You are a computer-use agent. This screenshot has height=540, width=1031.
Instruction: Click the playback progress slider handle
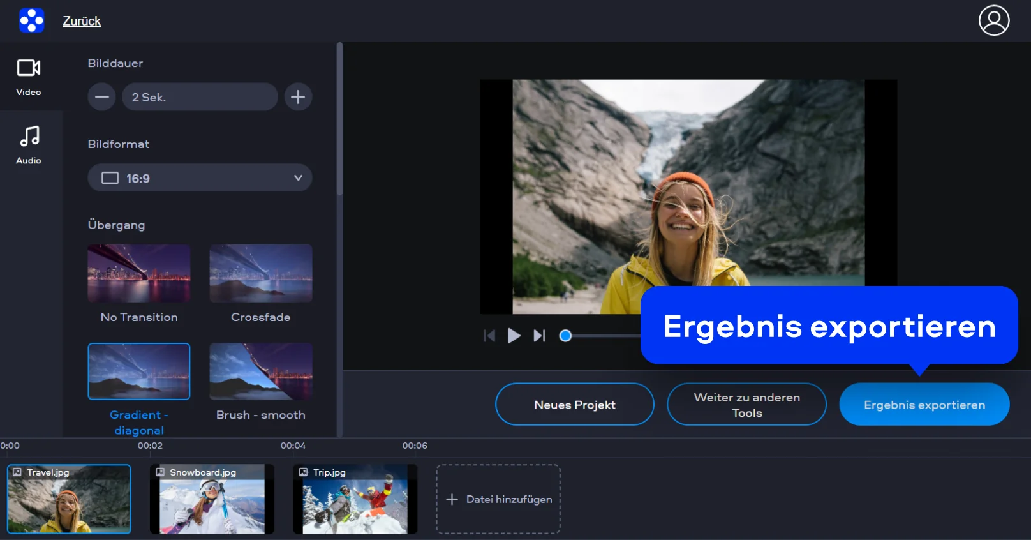(565, 336)
